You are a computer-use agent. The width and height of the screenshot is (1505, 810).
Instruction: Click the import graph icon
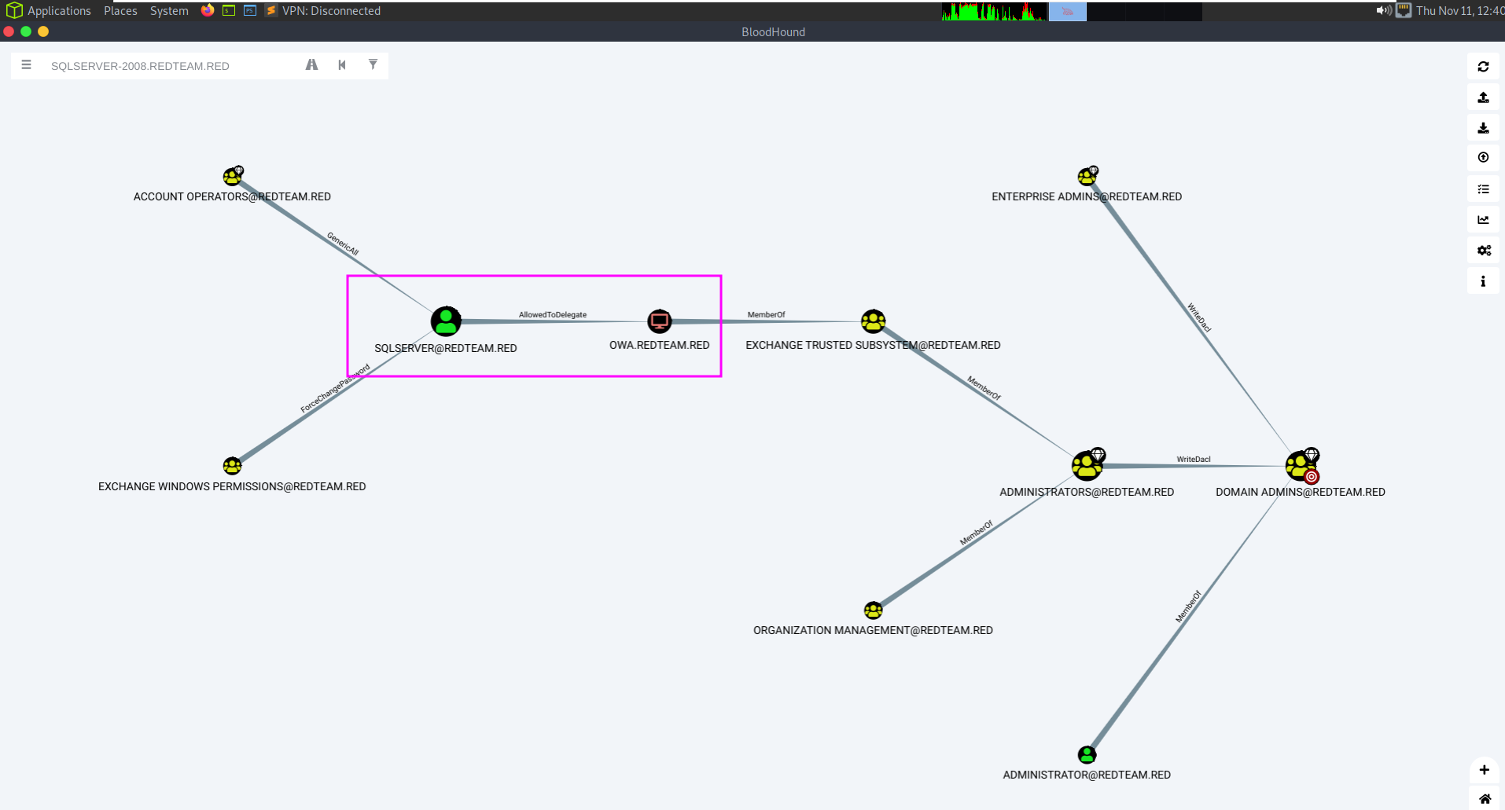pyautogui.click(x=1483, y=128)
